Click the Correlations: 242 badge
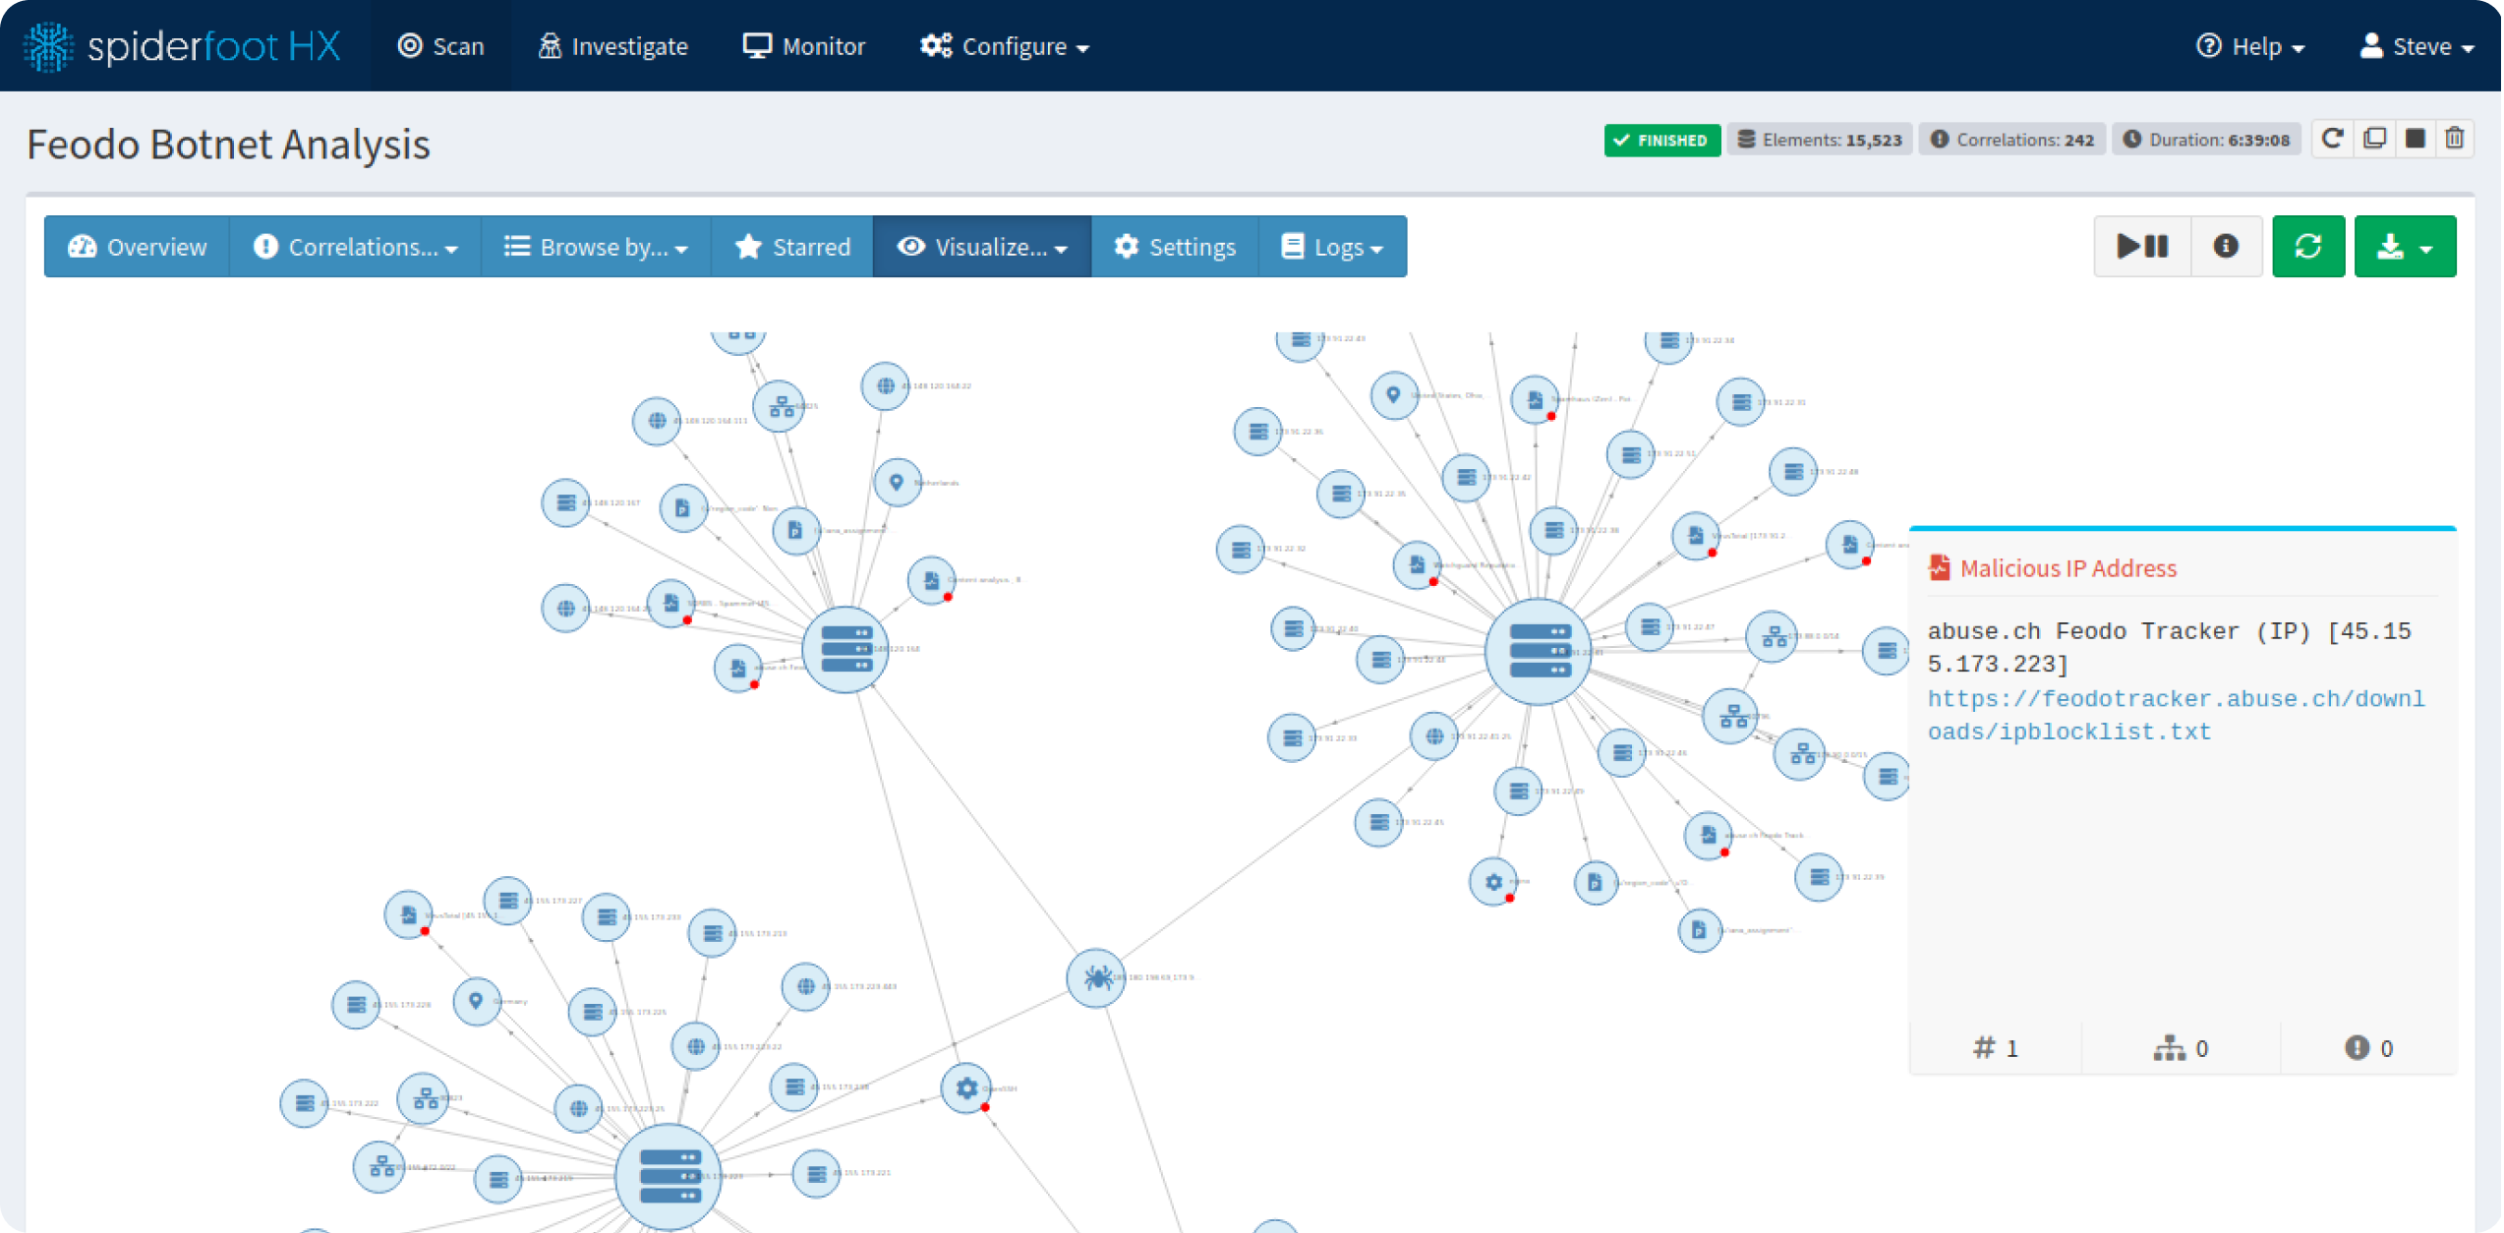Image resolution: width=2504 pixels, height=1233 pixels. point(2011,141)
